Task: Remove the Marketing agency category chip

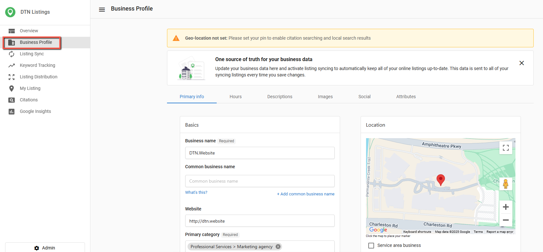Action: [x=278, y=247]
